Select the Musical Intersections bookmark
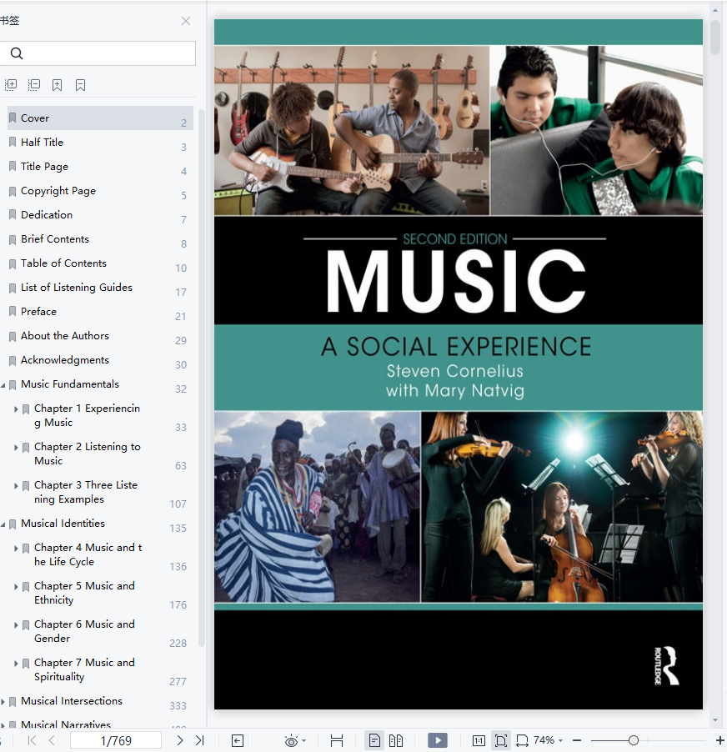 100,700
